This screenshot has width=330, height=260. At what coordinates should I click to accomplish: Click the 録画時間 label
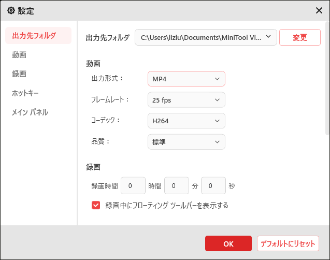(105, 186)
